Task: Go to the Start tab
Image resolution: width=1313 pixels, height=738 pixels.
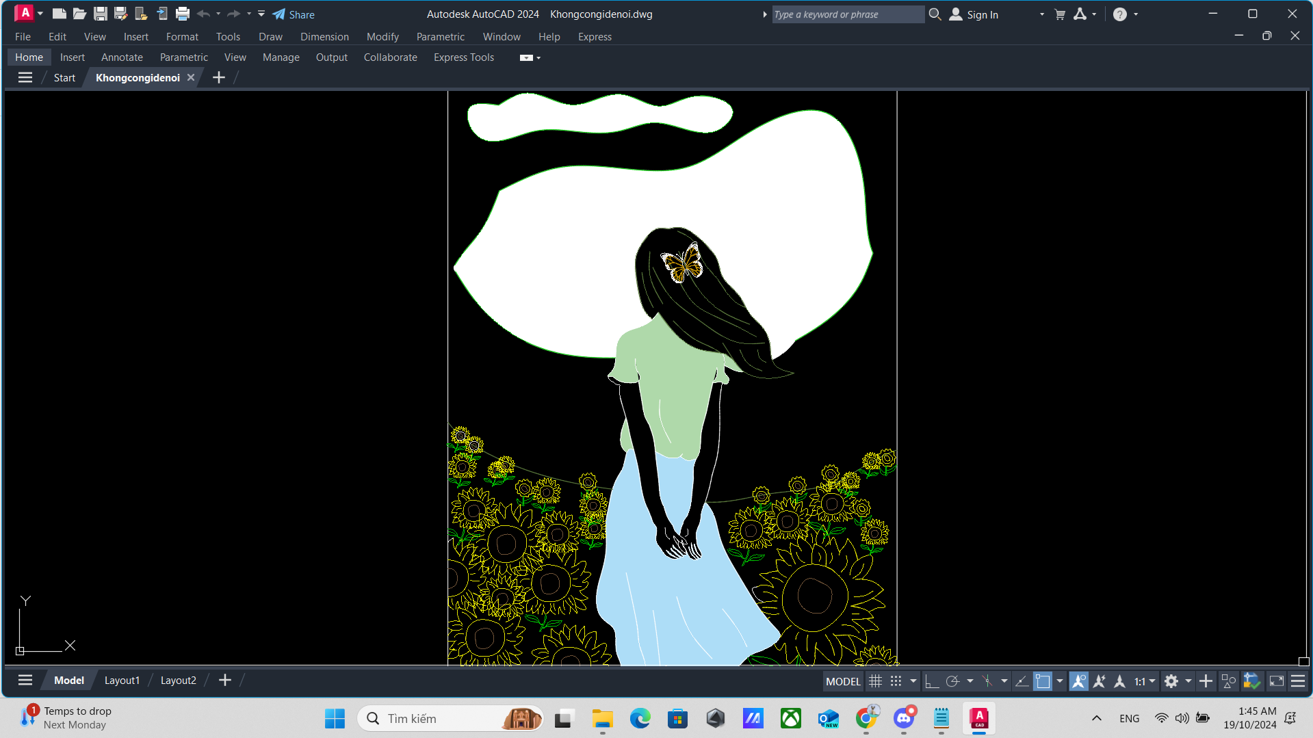Action: (64, 77)
